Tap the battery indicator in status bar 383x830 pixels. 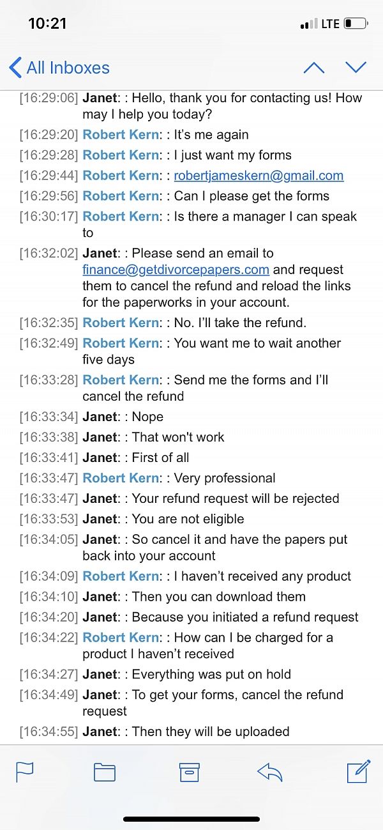pyautogui.click(x=356, y=24)
